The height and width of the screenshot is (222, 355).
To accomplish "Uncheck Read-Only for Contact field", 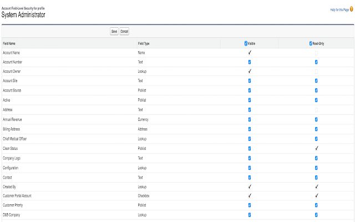I will point(316,178).
